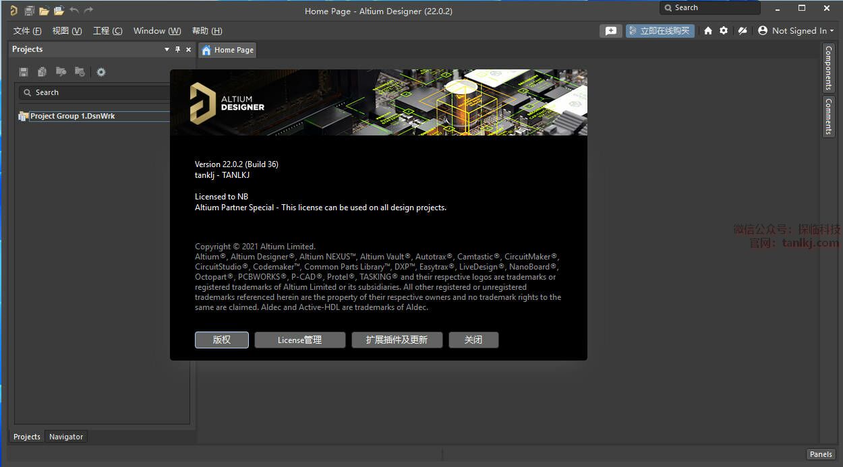Click the Licensed to NB text

coord(222,197)
